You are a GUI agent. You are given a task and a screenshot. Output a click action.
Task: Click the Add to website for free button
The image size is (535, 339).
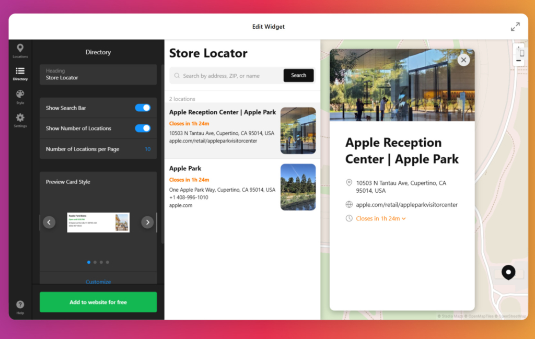(x=98, y=302)
